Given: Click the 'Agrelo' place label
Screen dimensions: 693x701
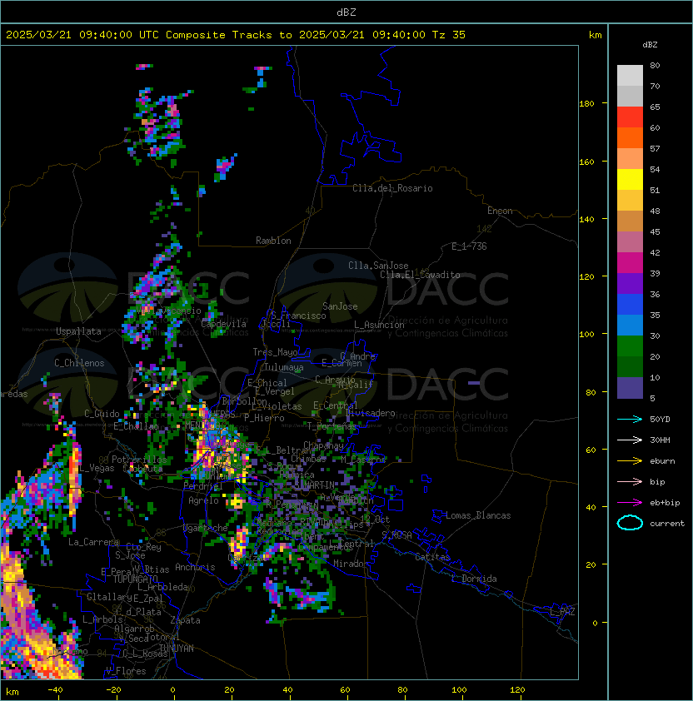Looking at the screenshot, I should point(203,500).
